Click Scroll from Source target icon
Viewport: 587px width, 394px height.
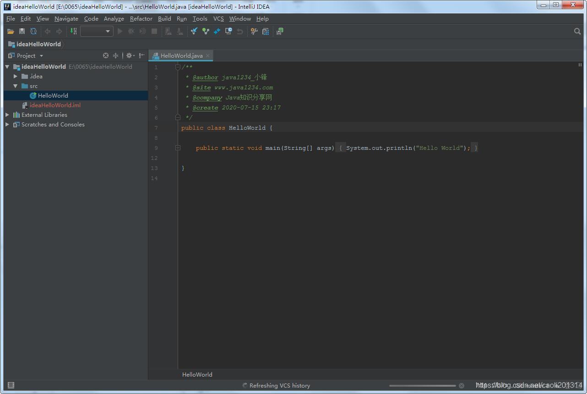pyautogui.click(x=106, y=55)
